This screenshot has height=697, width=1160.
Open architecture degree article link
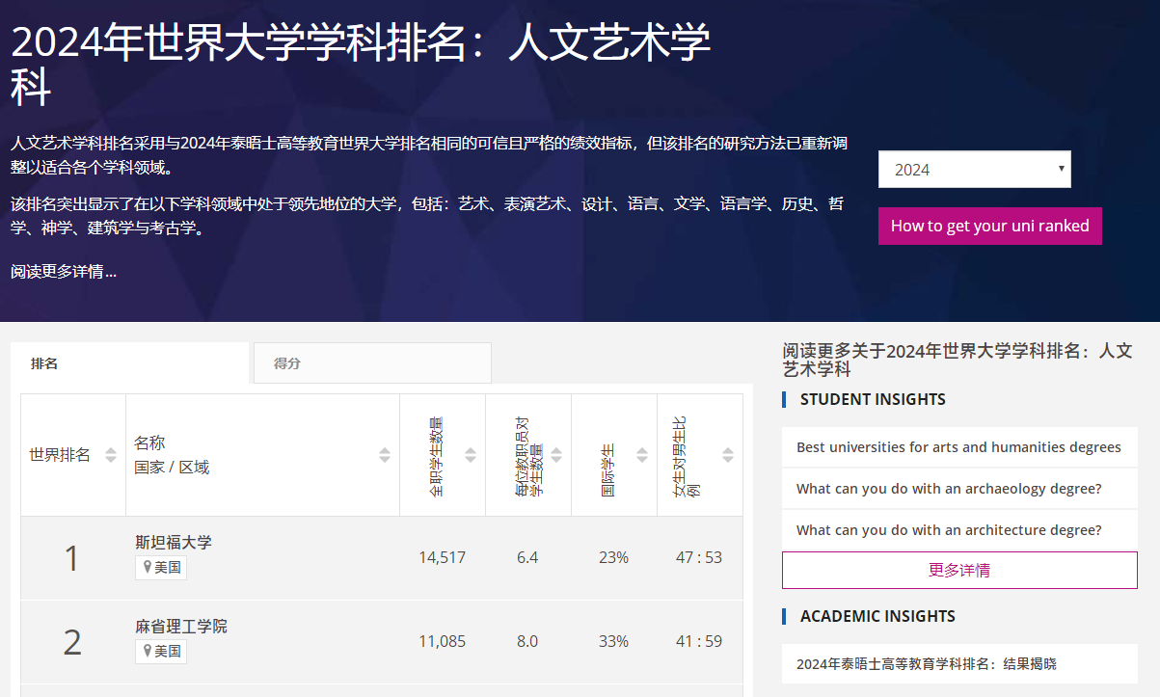[949, 530]
